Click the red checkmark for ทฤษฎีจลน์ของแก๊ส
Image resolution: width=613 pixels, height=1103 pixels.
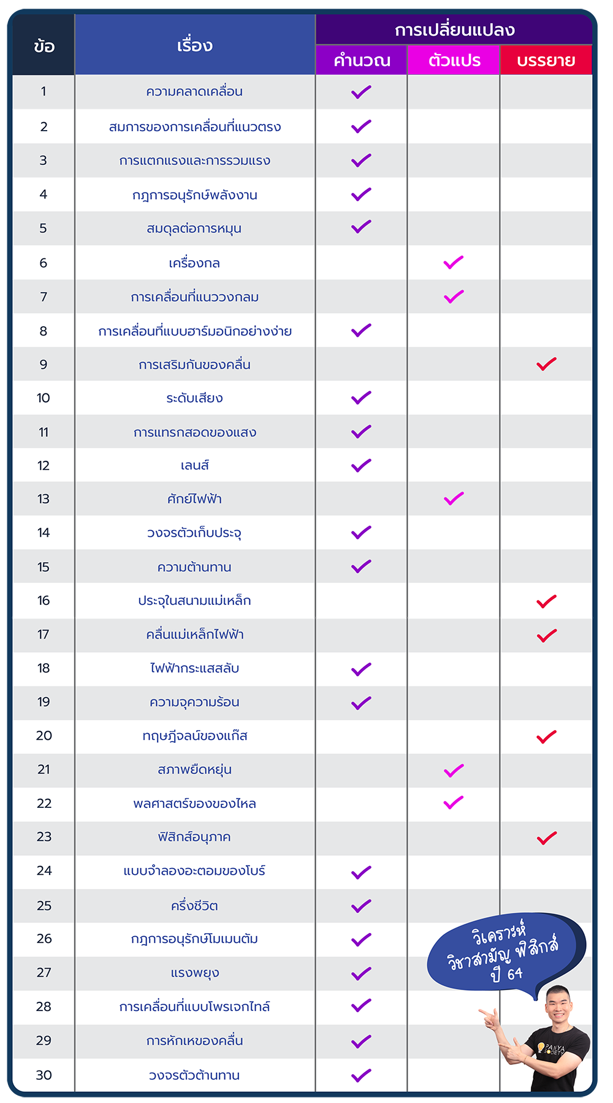pos(546,736)
